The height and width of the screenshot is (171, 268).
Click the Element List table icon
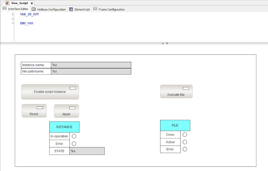click(71, 9)
